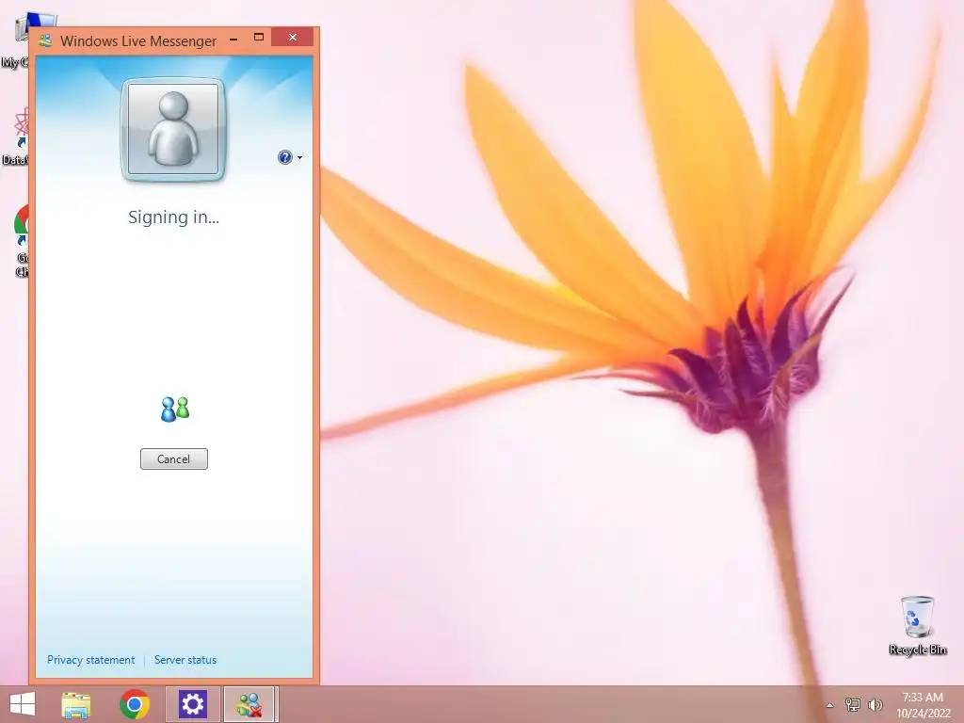Click the network tray icon
This screenshot has height=723, width=964.
853,704
